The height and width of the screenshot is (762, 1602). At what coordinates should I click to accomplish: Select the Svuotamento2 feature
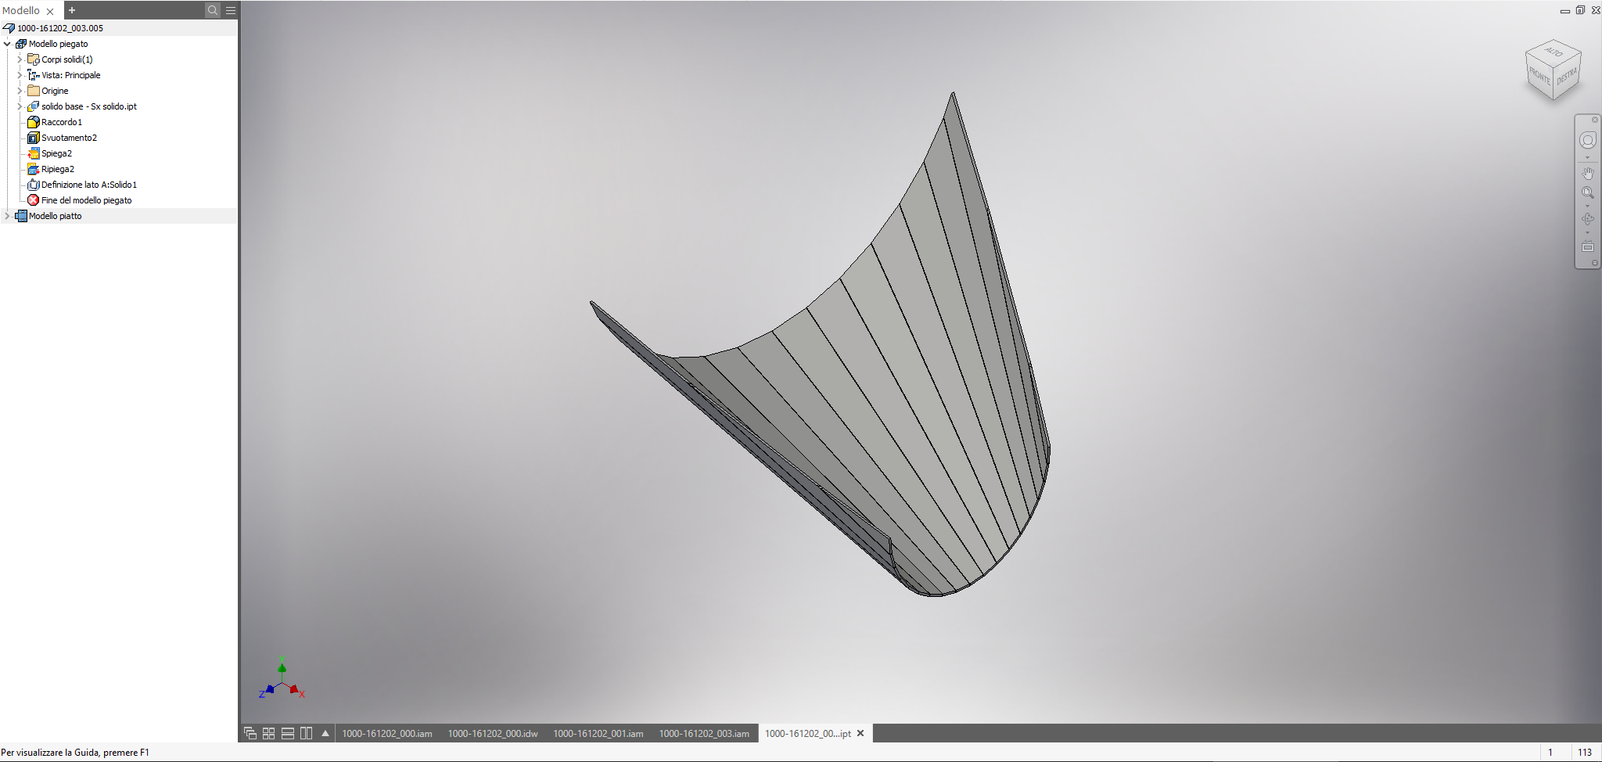coord(69,138)
